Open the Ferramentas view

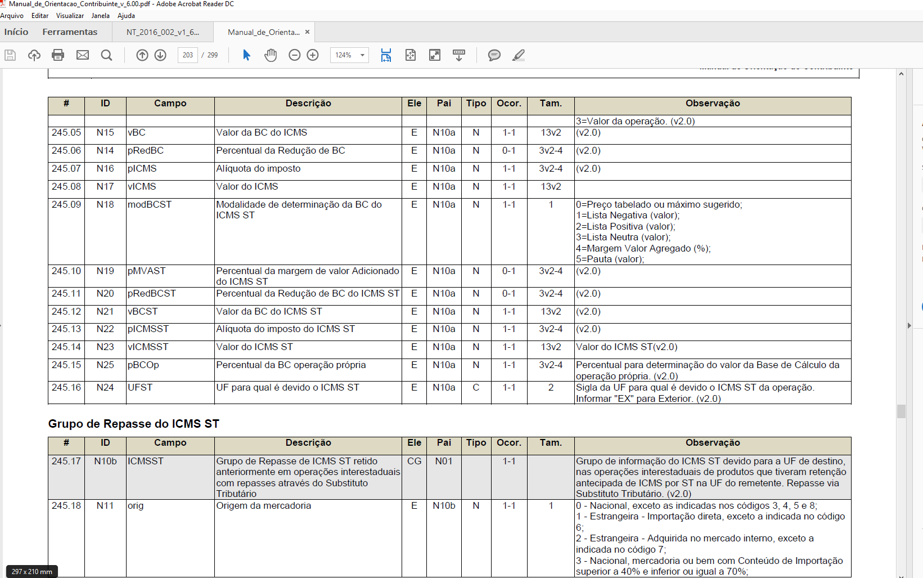coord(70,32)
